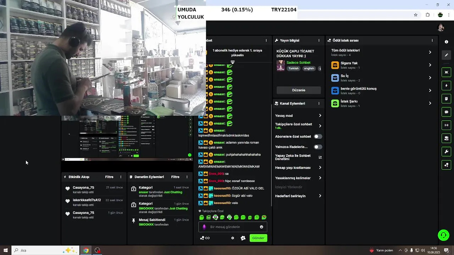Image resolution: width=454 pixels, height=255 pixels.
Task: Open the Kanal Eylemleri three-dot menu
Action: 319,103
